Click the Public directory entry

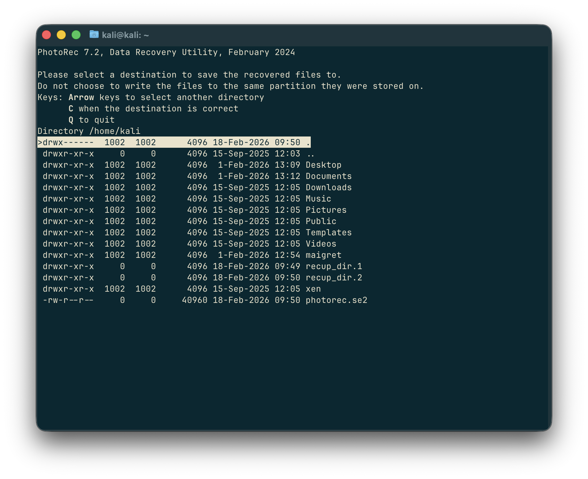point(320,221)
